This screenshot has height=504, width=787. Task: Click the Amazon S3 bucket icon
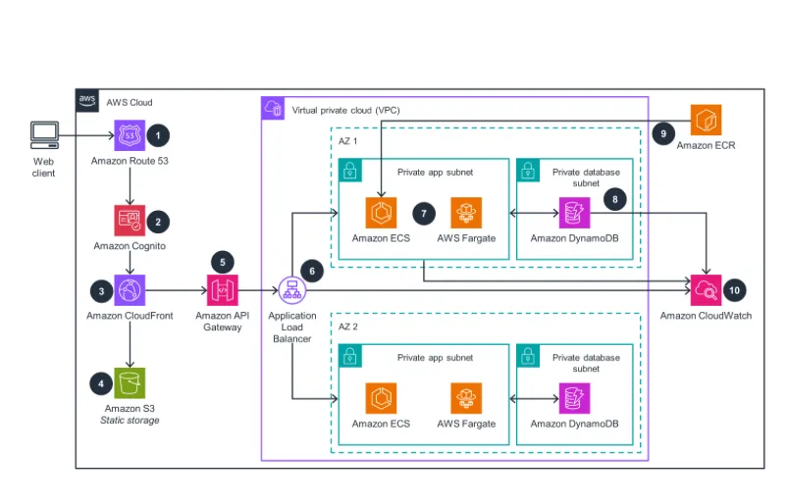tap(130, 382)
